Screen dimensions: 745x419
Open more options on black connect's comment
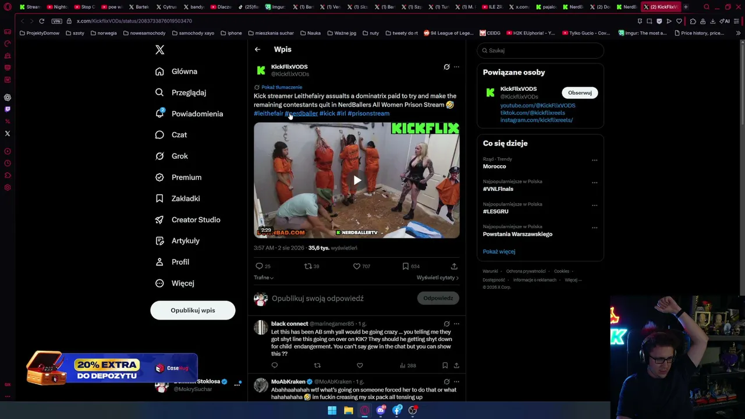pyautogui.click(x=456, y=324)
